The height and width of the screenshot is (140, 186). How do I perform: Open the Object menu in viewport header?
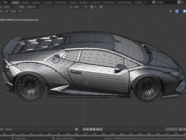pyautogui.click(x=14, y=11)
